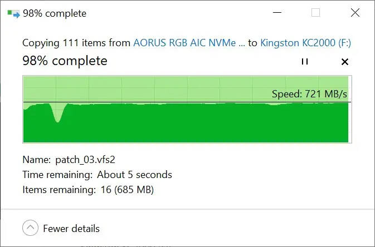This screenshot has width=375, height=247.
Task: Collapse dialog with the Fewer details chevron
Action: (31, 228)
